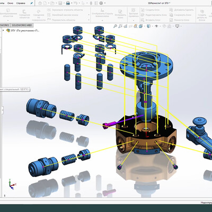The height and width of the screenshot is (212, 212).
Task: Click Преобразование объектов tool
Action: [8, 13]
